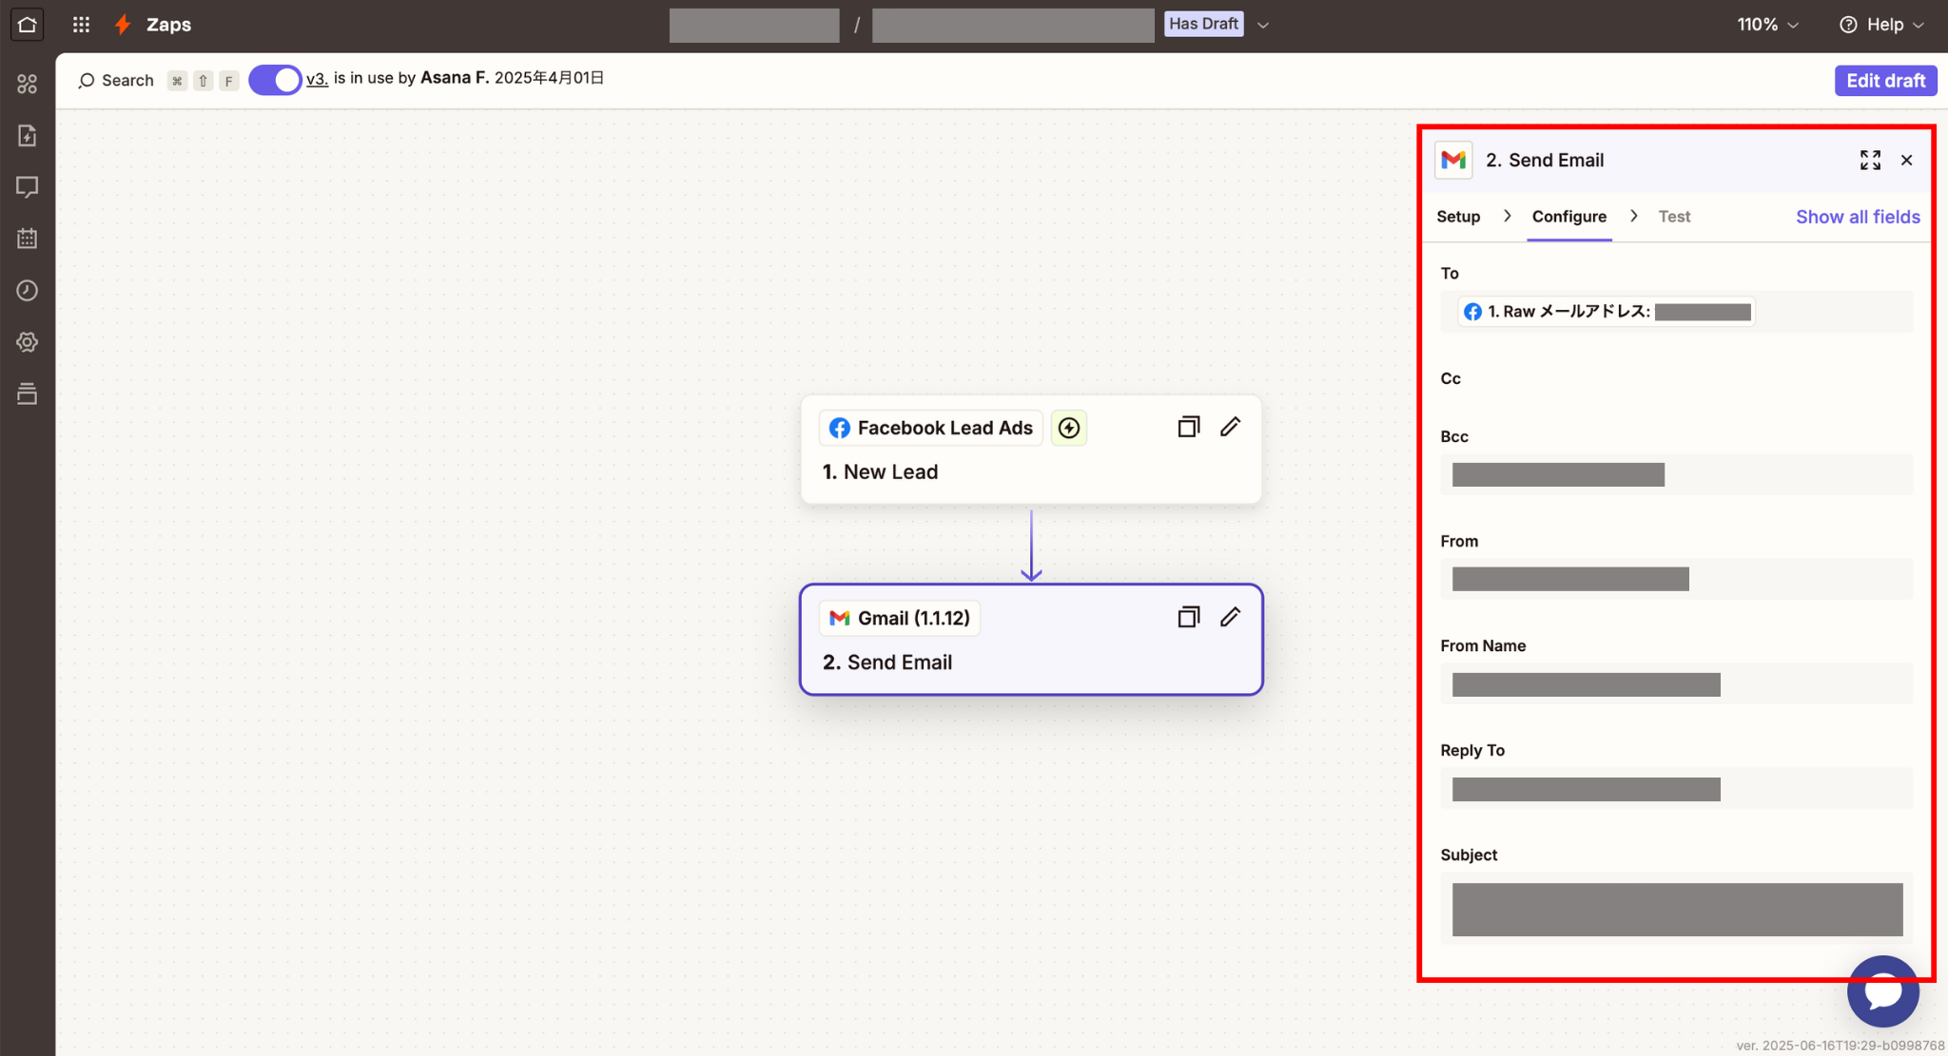
Task: Open the 110% zoom dropdown
Action: click(x=1767, y=25)
